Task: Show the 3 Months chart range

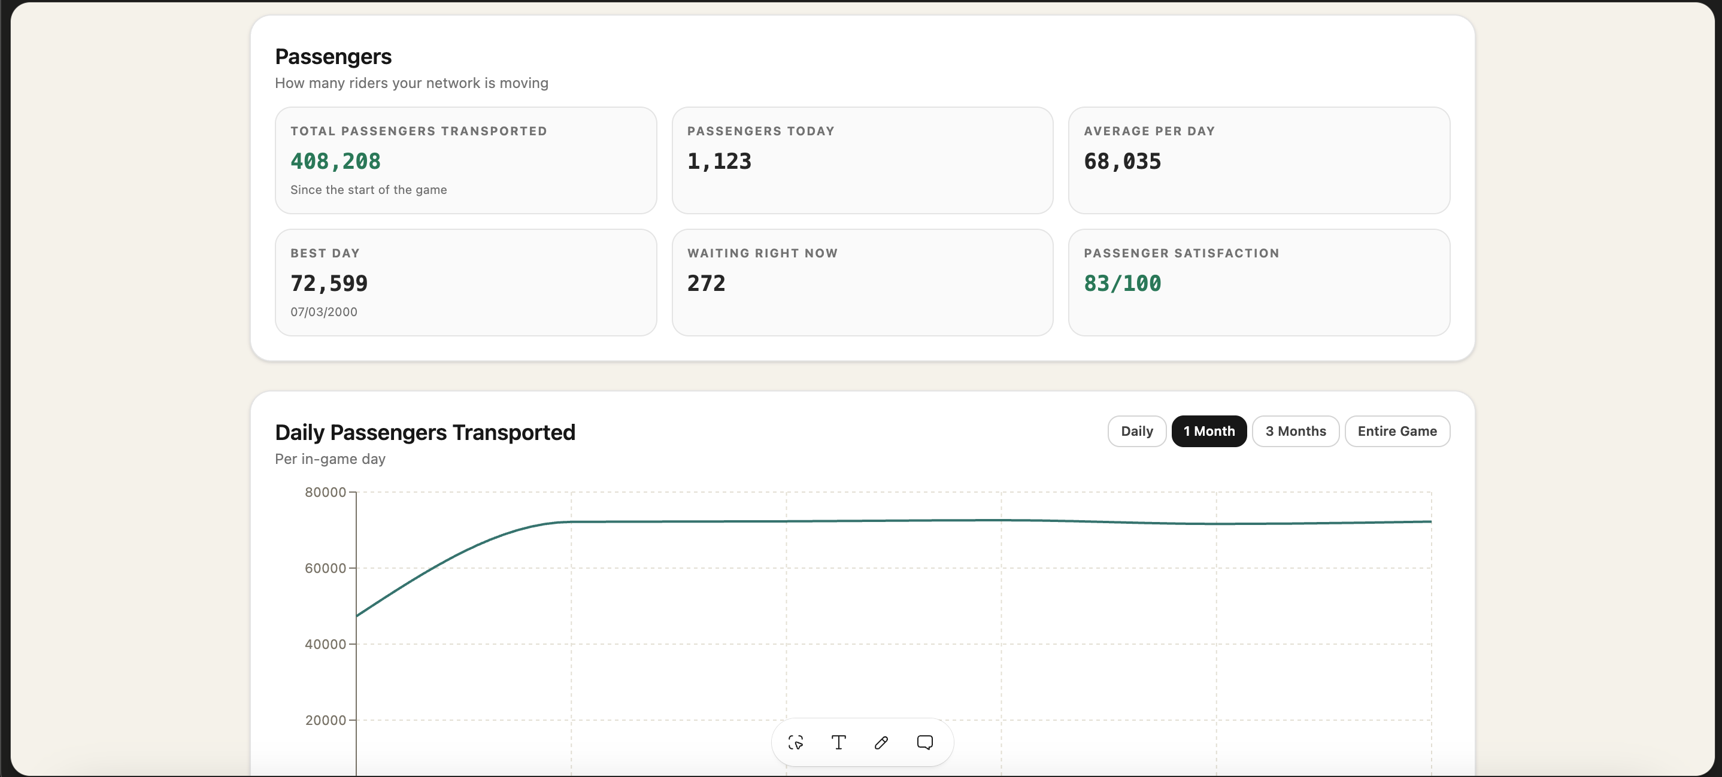Action: pos(1296,431)
